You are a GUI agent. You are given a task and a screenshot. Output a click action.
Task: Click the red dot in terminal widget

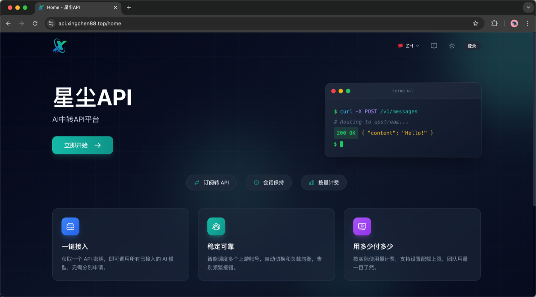(x=333, y=91)
